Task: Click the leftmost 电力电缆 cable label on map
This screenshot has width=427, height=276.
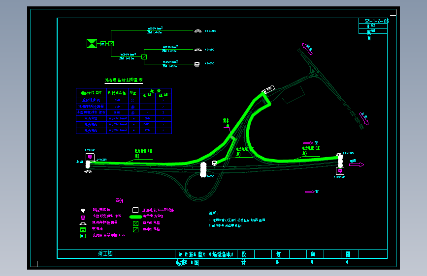Action: [143, 154]
